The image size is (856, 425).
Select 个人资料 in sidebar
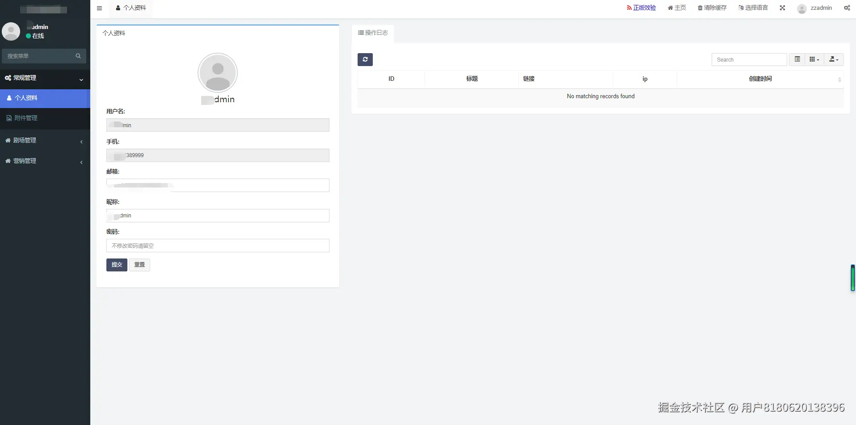click(x=45, y=98)
